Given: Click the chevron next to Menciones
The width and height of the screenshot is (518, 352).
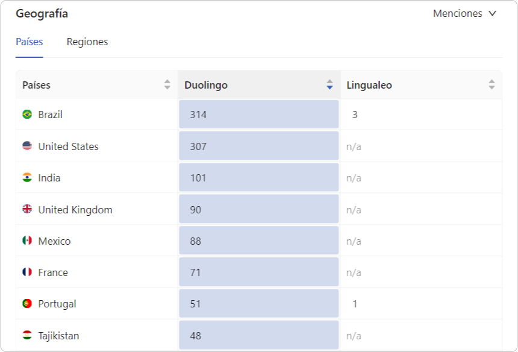Looking at the screenshot, I should tap(492, 13).
